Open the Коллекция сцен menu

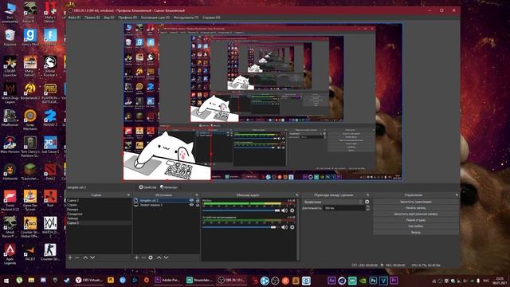(155, 18)
